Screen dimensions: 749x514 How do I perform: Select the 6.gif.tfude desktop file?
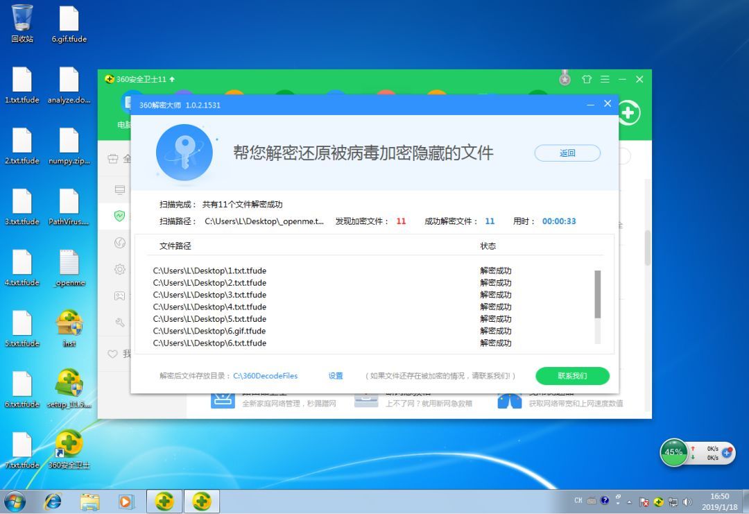click(x=69, y=24)
